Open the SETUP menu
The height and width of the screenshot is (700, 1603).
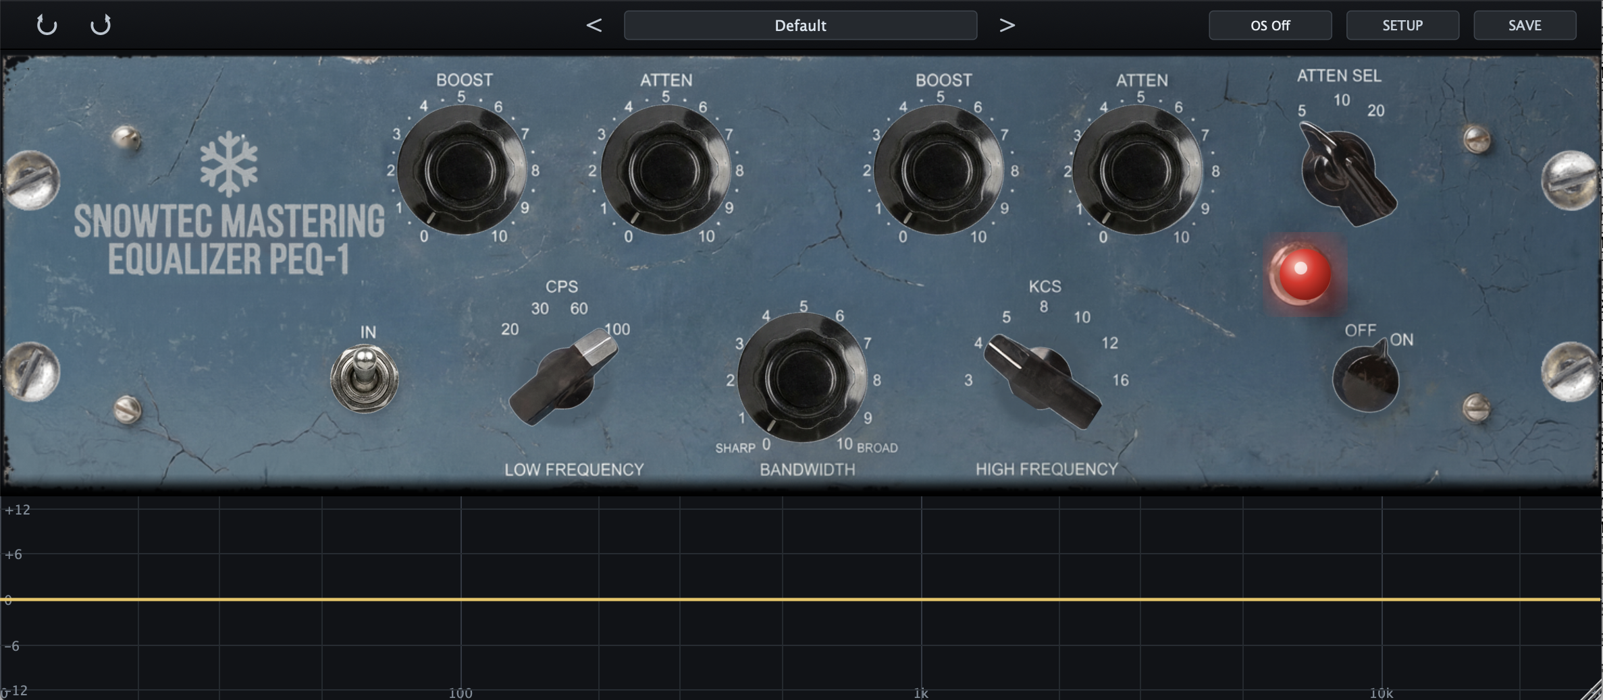[x=1402, y=26]
